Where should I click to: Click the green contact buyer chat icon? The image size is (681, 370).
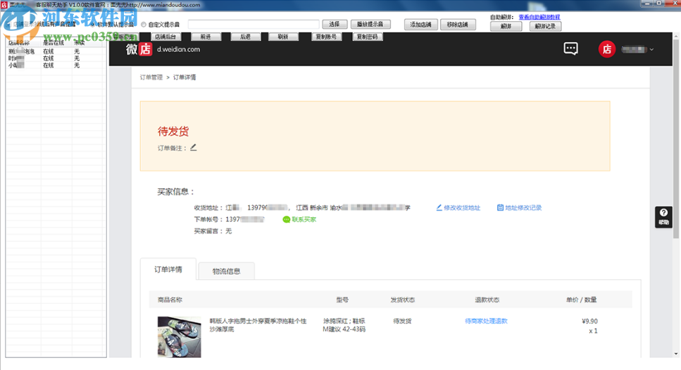(x=286, y=220)
